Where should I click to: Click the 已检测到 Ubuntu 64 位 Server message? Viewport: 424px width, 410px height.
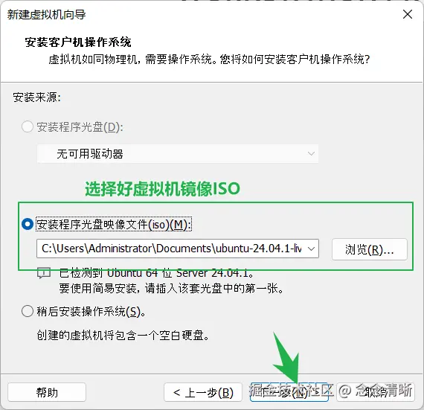[x=156, y=273]
